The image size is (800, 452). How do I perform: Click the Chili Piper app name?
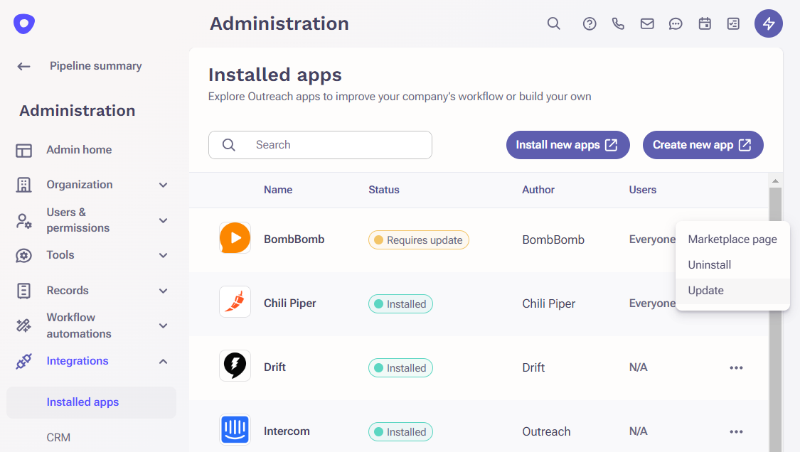(290, 303)
